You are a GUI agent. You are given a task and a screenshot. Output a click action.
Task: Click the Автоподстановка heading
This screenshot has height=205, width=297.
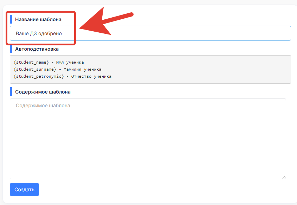click(x=37, y=49)
